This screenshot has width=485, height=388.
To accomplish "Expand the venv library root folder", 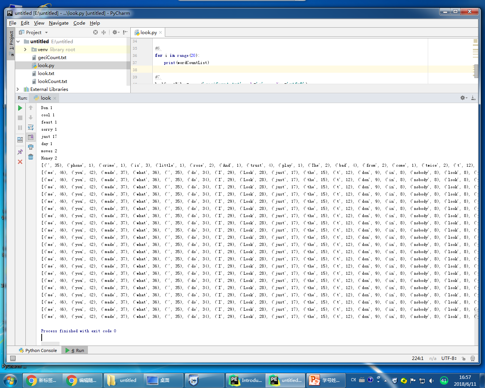I will pyautogui.click(x=25, y=50).
